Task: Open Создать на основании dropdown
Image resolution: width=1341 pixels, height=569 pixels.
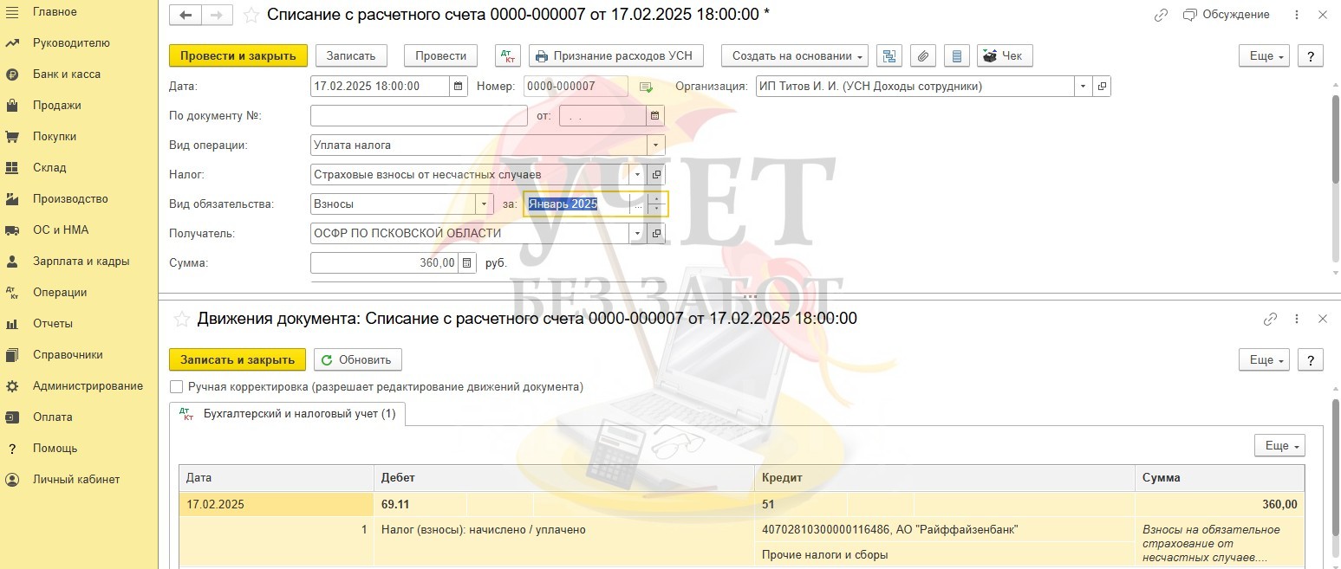Action: tap(795, 55)
